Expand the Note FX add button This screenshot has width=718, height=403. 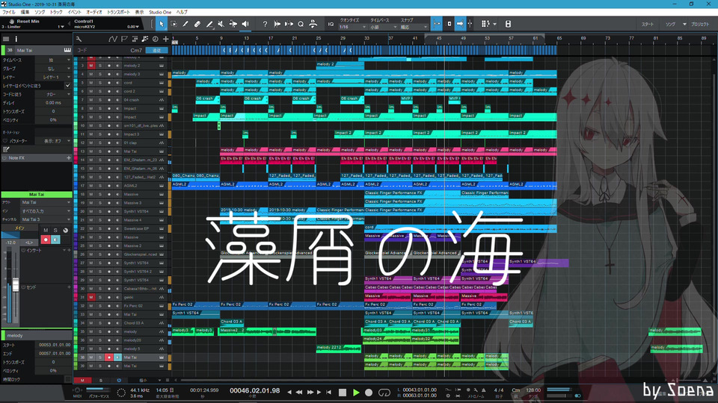(69, 158)
